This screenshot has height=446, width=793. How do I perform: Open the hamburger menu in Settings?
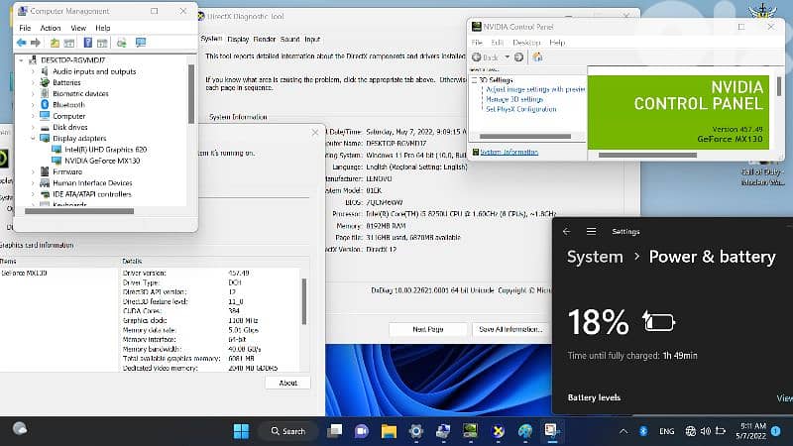click(591, 231)
